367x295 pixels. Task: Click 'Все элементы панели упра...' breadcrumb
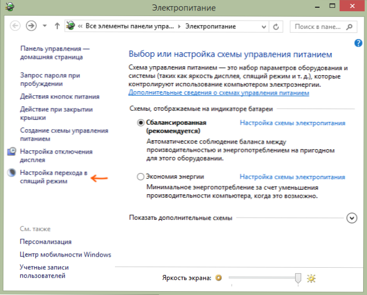129,26
